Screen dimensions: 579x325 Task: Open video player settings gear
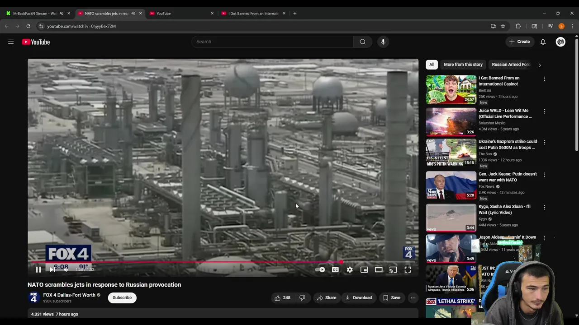350,269
